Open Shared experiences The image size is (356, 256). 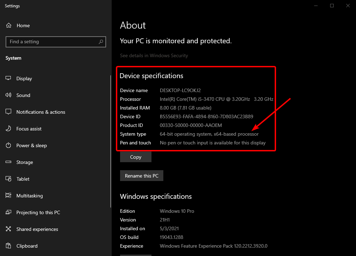(55, 229)
